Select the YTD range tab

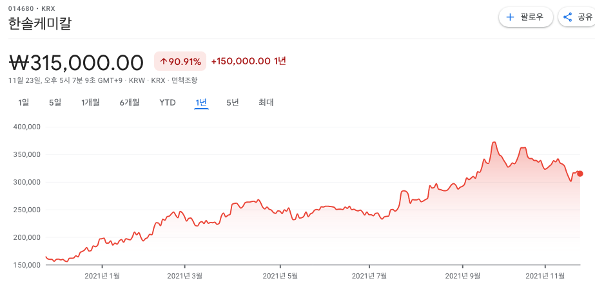168,103
